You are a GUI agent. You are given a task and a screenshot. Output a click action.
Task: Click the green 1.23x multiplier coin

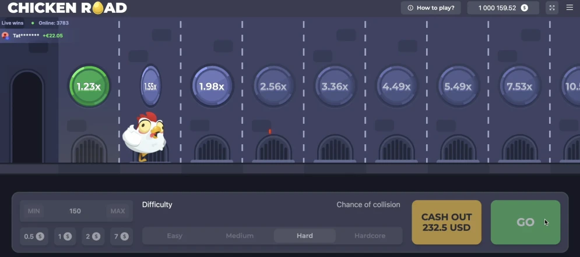pos(89,87)
